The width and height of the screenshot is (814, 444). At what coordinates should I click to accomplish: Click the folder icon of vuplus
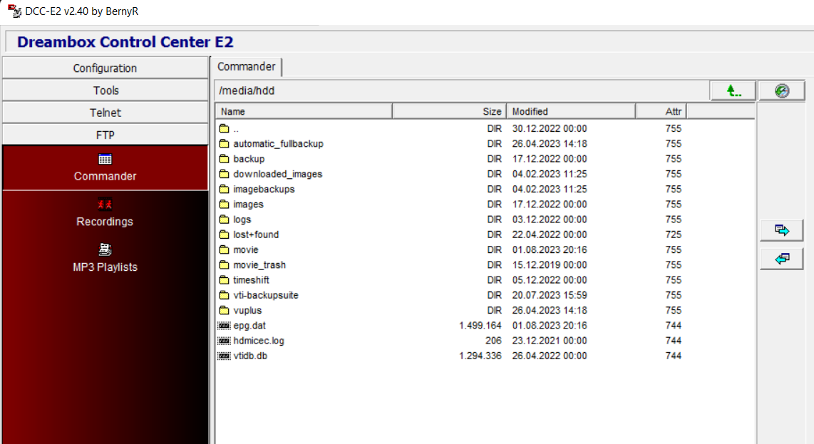[224, 310]
